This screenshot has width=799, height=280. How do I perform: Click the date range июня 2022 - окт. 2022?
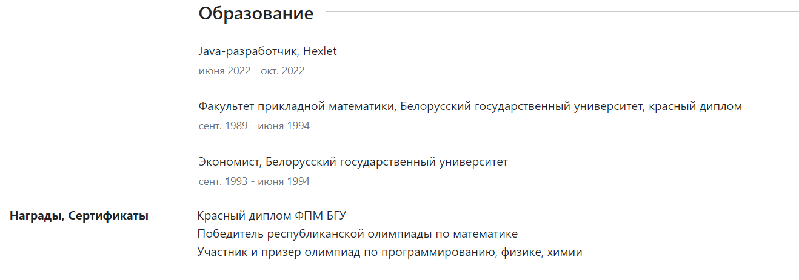coord(251,71)
